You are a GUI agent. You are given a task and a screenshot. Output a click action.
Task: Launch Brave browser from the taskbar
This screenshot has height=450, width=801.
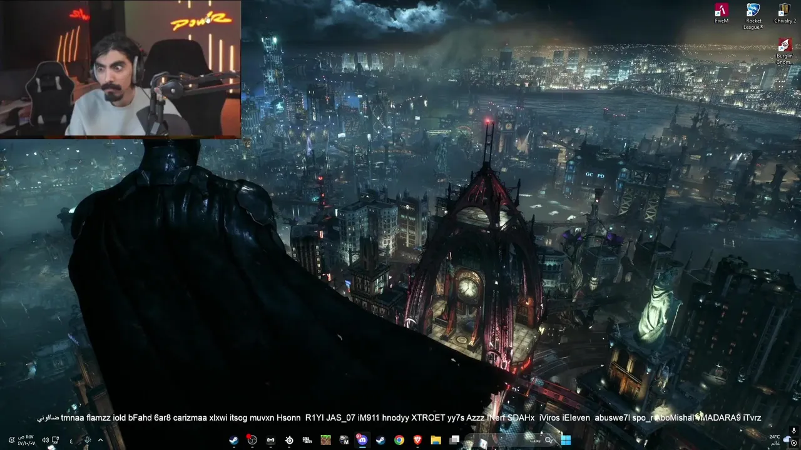coord(417,440)
